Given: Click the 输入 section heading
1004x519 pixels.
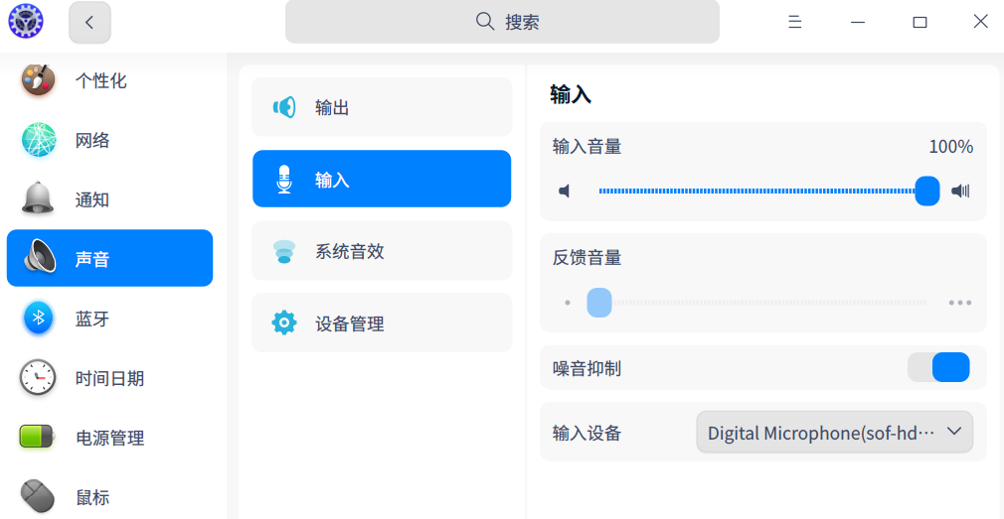Looking at the screenshot, I should [x=571, y=95].
